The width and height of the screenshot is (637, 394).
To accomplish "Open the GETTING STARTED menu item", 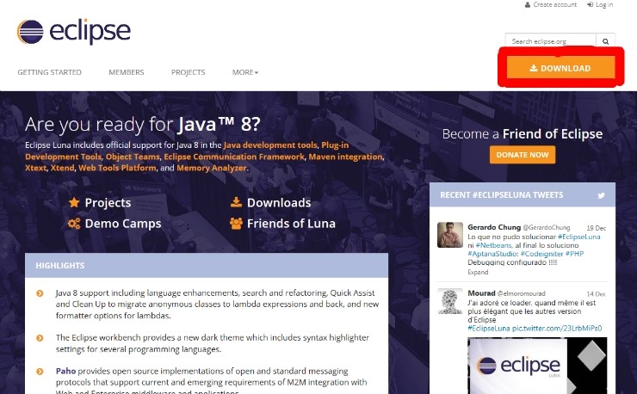I will tap(50, 72).
